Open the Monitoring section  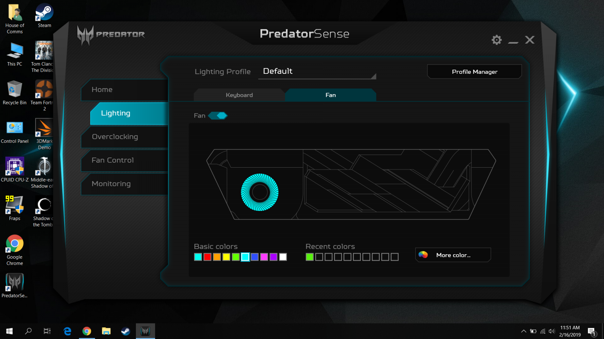pos(125,184)
